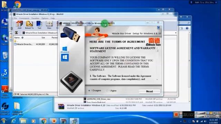Open the Chrome desktop shortcut
The width and height of the screenshot is (221, 124).
click(x=17, y=4)
